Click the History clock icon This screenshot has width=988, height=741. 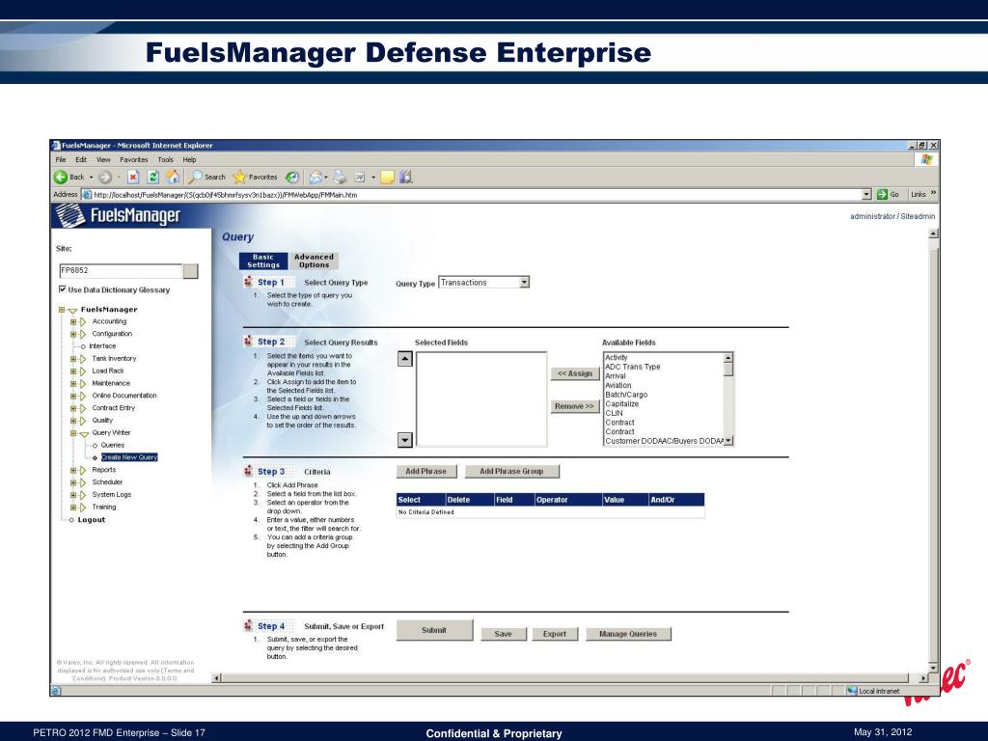coord(292,178)
